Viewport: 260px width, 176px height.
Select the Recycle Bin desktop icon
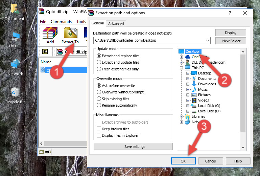point(15,95)
